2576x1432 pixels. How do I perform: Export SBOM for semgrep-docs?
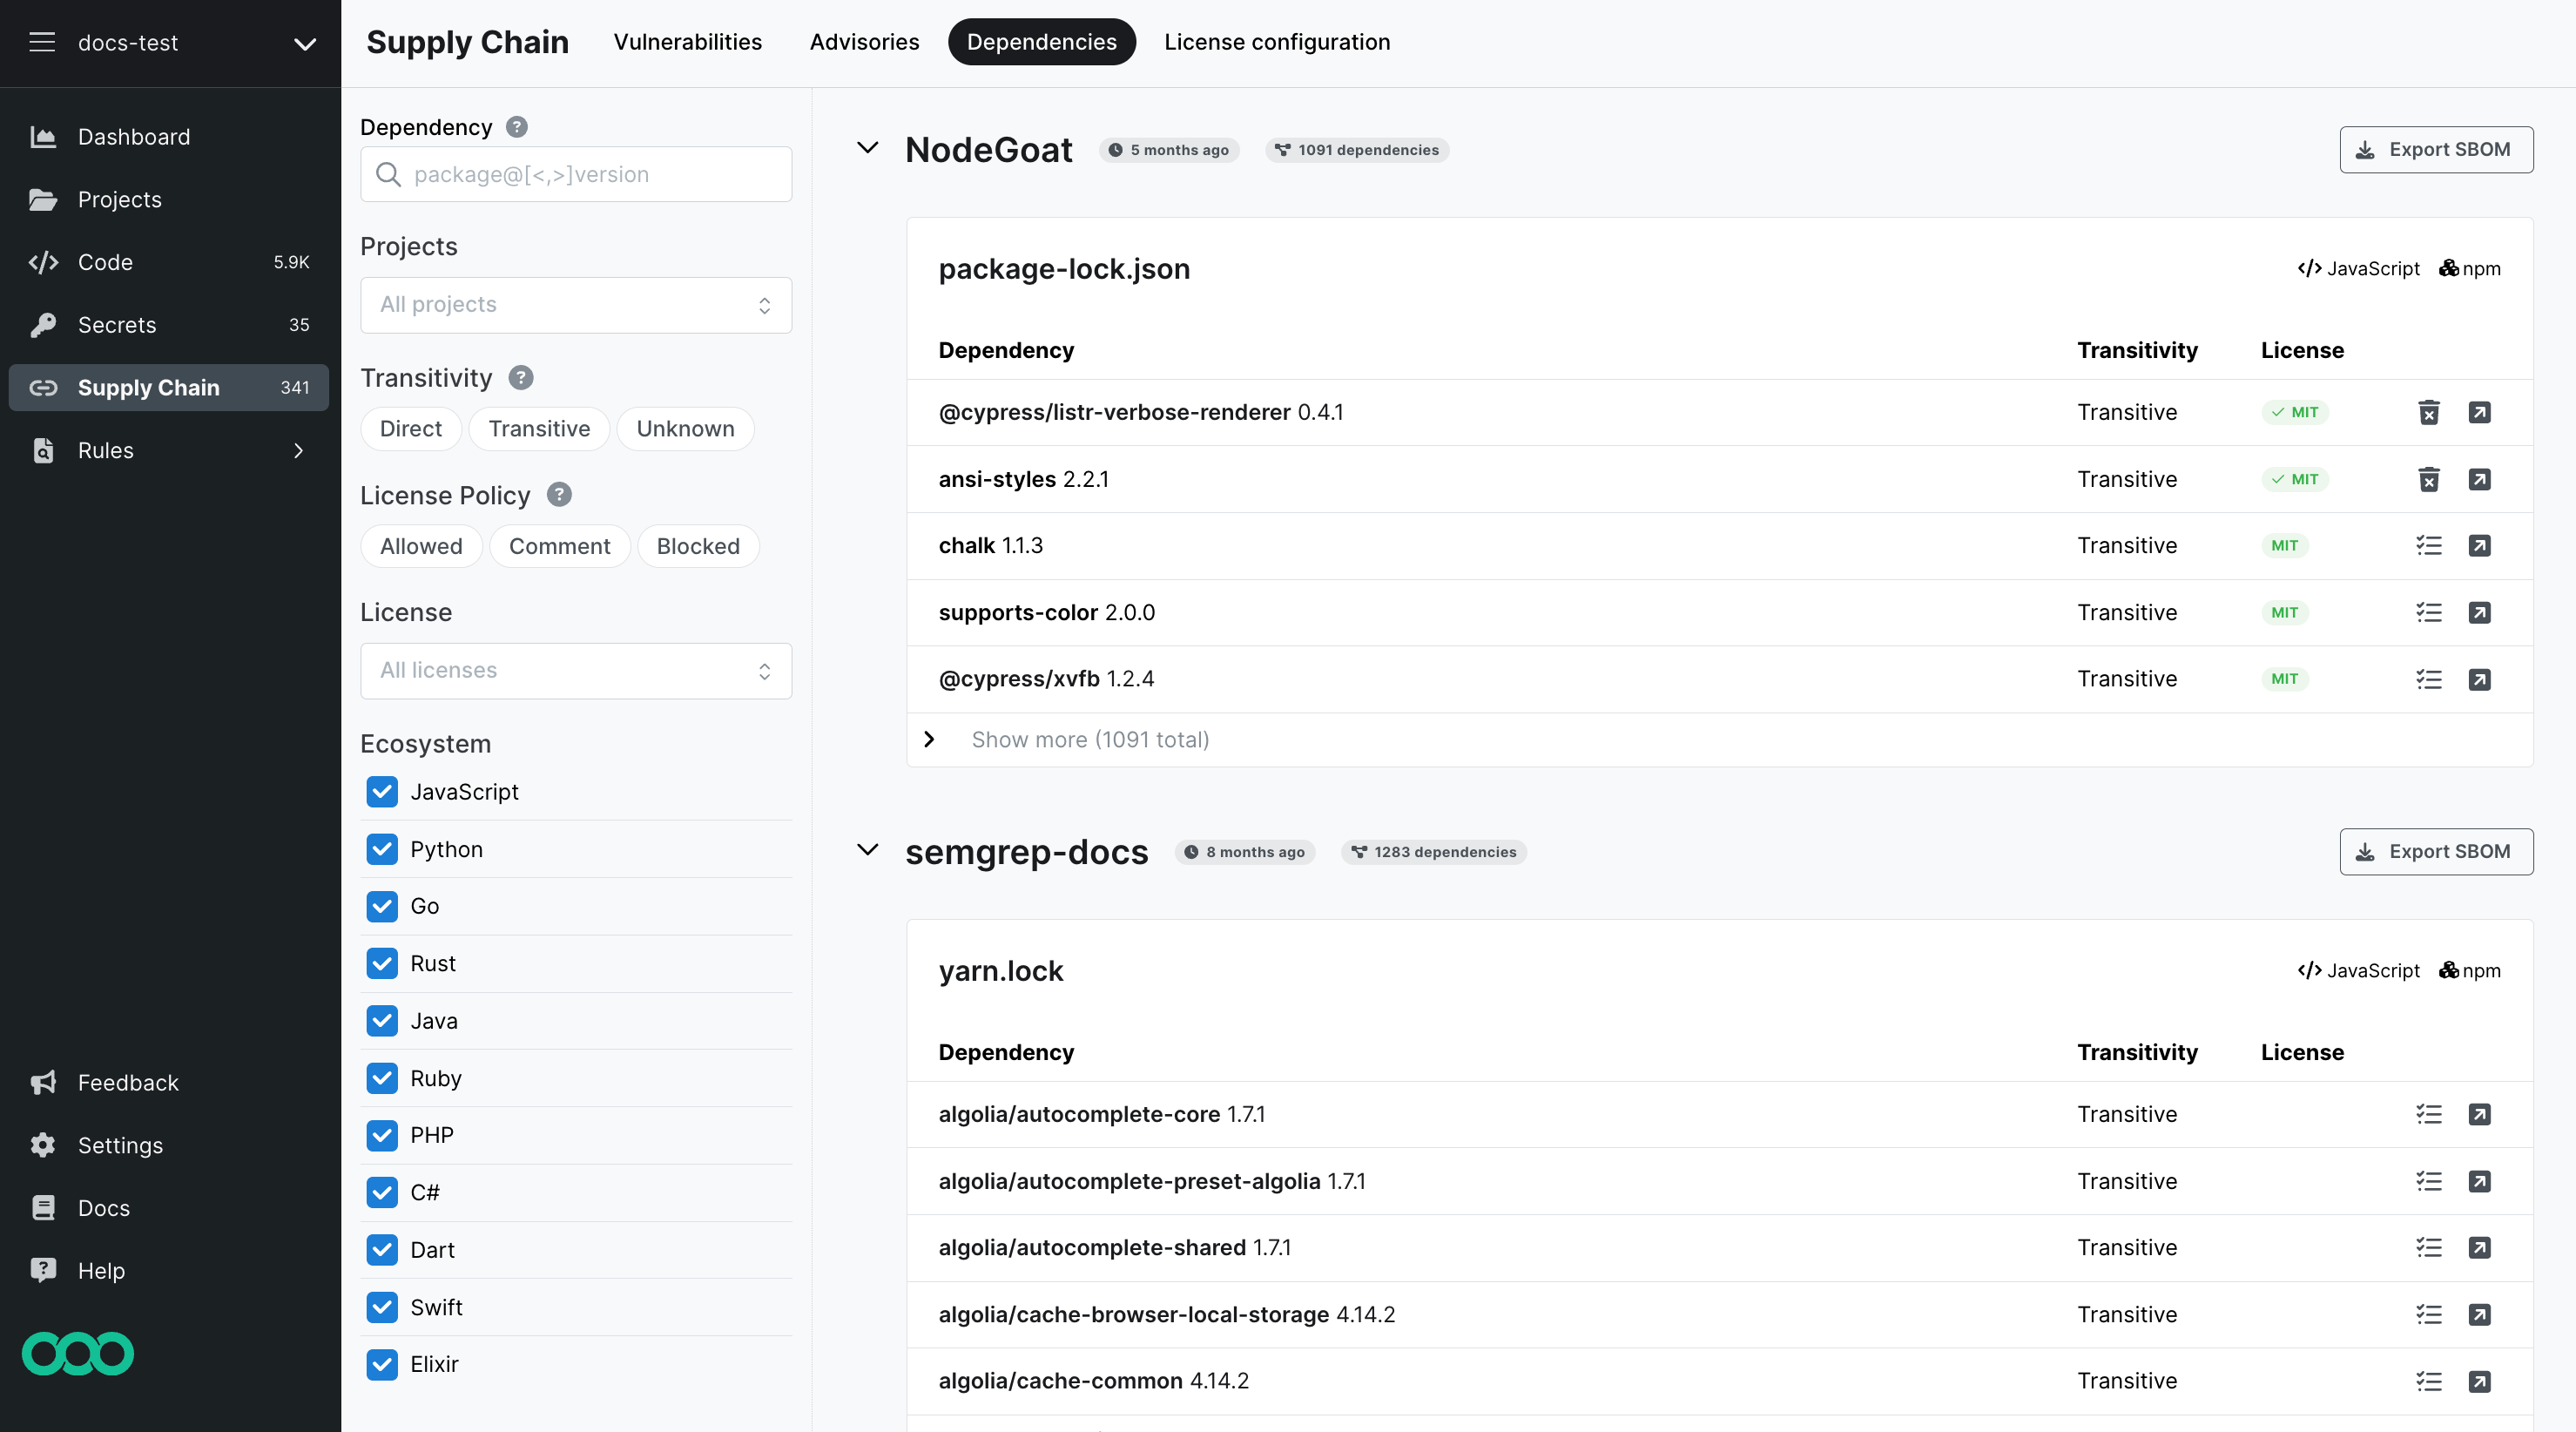click(x=2435, y=851)
